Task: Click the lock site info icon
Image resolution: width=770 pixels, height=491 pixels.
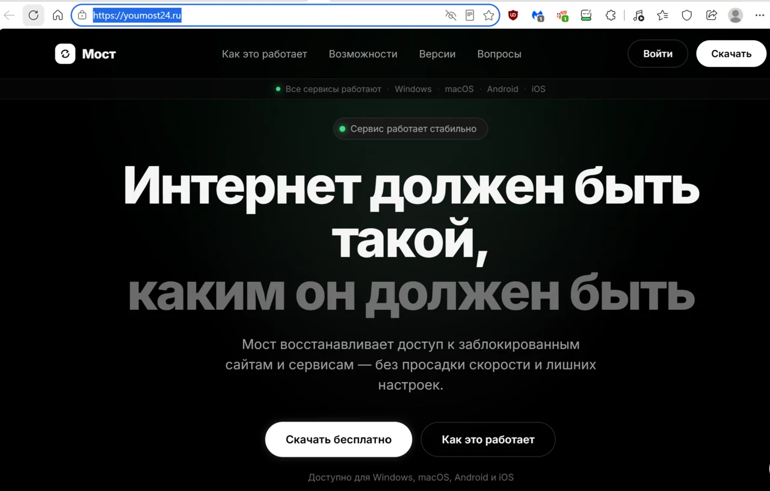Action: 82,16
